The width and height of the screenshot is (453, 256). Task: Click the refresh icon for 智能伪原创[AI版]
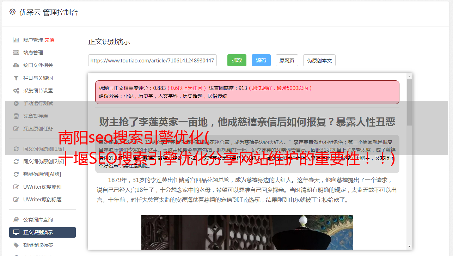tap(16, 174)
